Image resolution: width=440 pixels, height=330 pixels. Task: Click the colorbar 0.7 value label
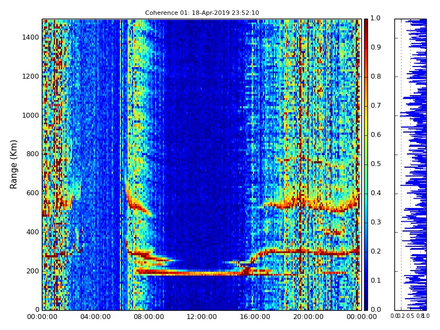pos(376,106)
